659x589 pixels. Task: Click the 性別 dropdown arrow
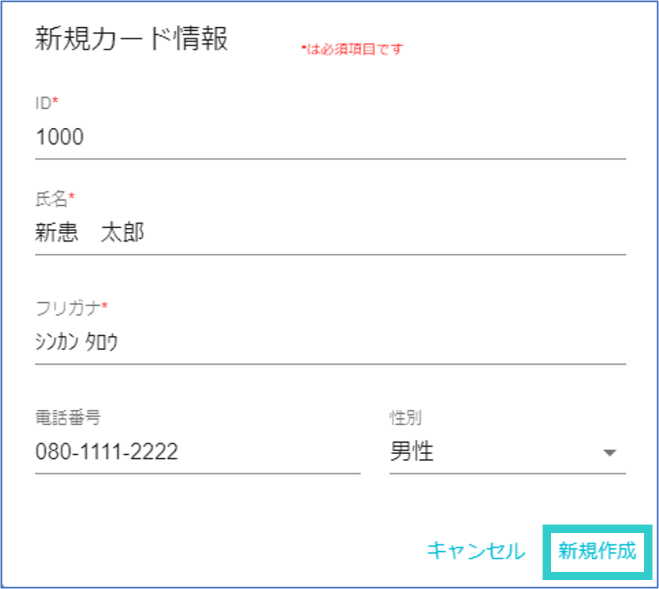pos(609,453)
